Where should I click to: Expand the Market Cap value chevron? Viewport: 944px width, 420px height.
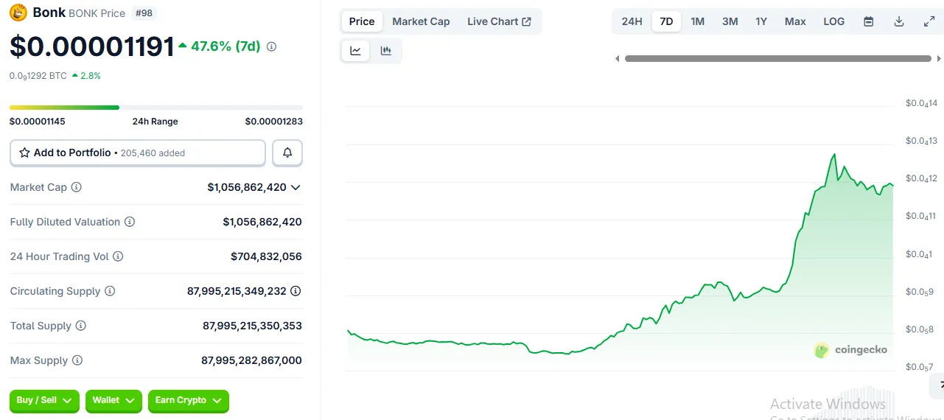click(x=296, y=187)
